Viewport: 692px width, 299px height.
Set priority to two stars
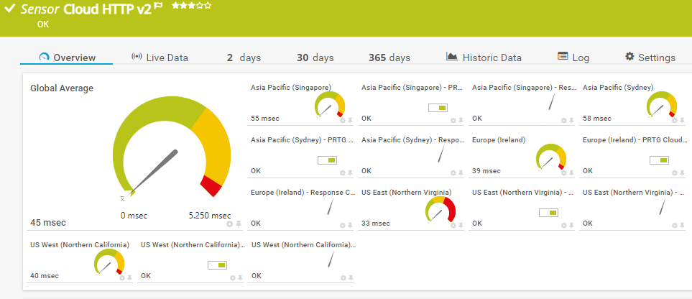[183, 5]
